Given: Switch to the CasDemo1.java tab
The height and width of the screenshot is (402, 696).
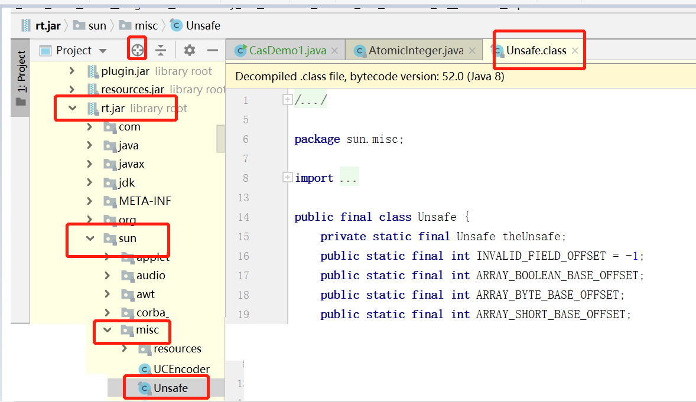Looking at the screenshot, I should tap(287, 51).
